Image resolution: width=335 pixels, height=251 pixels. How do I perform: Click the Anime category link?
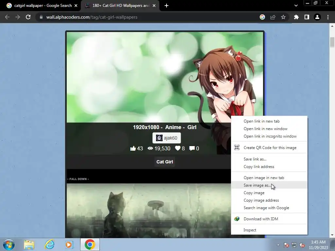(173, 127)
